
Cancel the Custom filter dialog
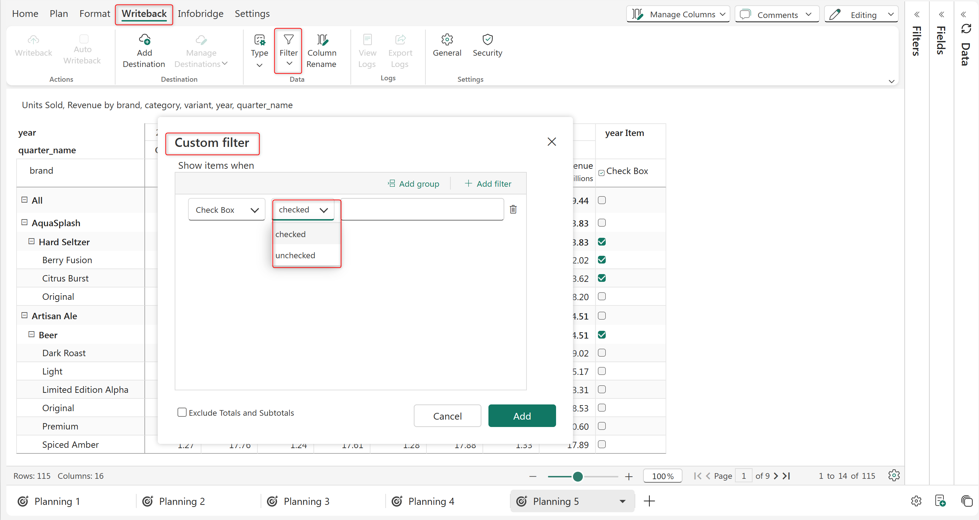point(447,416)
